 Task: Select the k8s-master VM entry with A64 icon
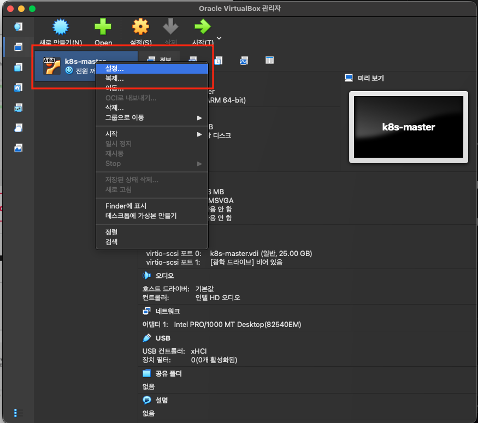point(86,66)
